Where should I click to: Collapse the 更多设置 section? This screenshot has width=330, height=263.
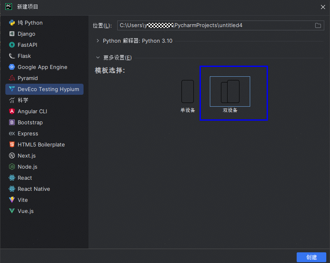pos(98,57)
